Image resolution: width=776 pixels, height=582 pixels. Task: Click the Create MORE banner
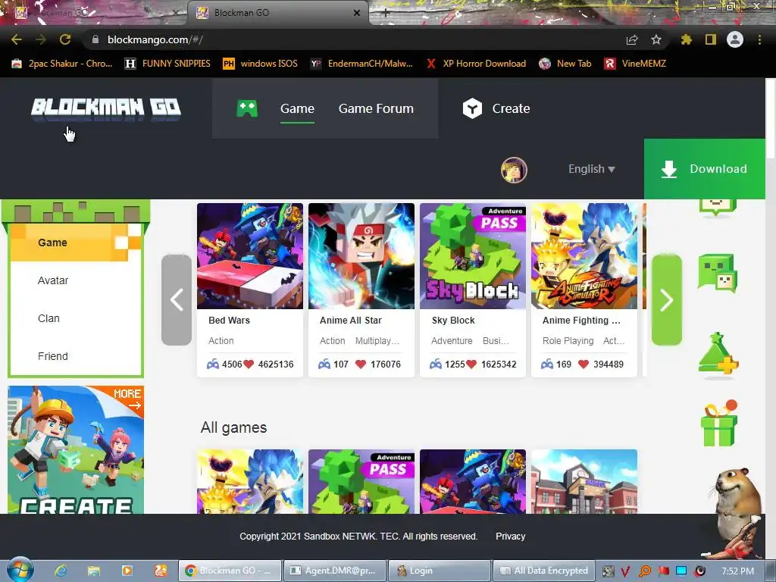click(76, 449)
